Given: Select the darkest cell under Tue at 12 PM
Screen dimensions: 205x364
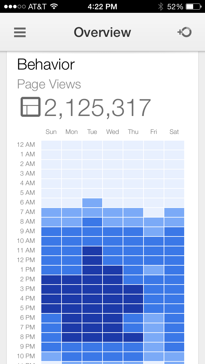Looking at the screenshot, I should pyautogui.click(x=92, y=260).
